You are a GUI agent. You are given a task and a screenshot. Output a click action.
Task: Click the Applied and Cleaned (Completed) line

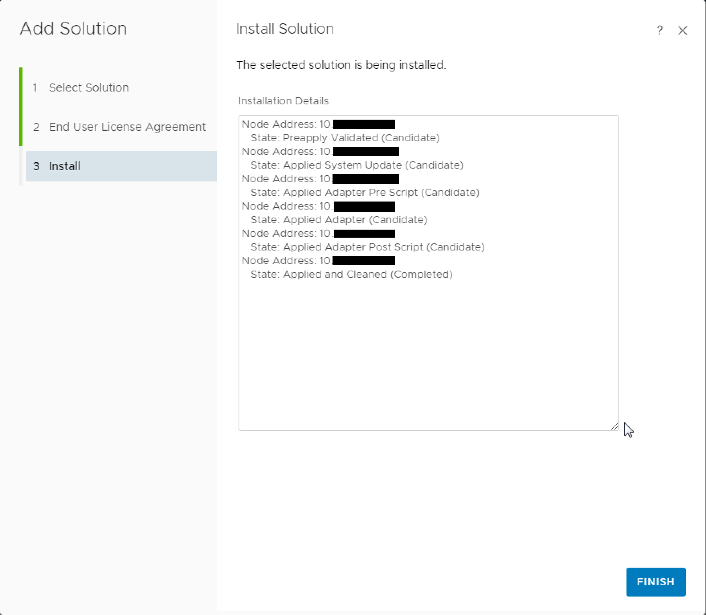point(351,275)
